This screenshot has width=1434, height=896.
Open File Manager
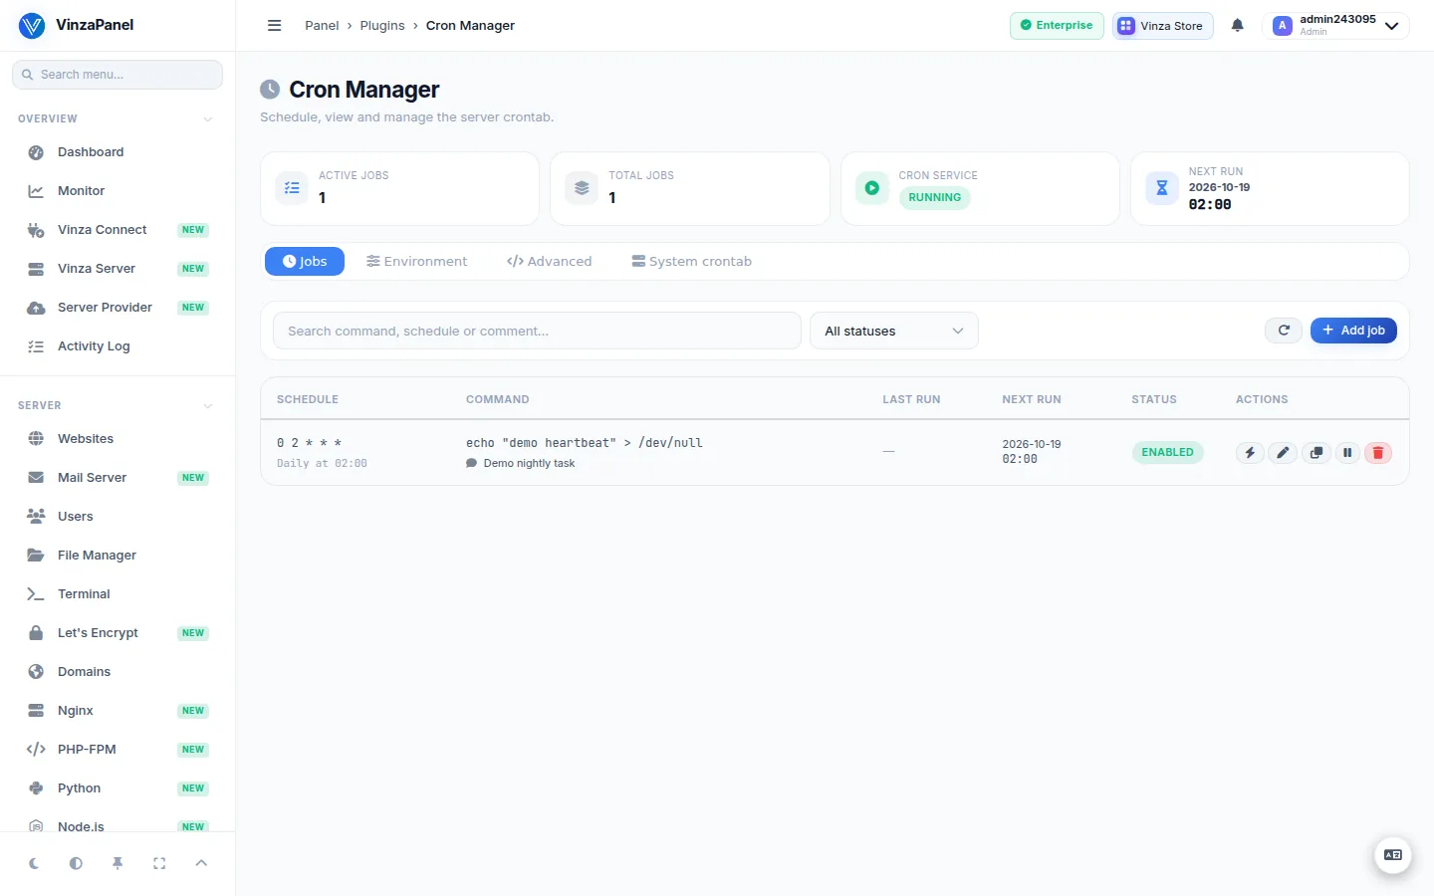(118, 556)
